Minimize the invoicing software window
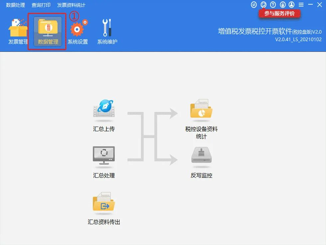The width and height of the screenshot is (326, 245). pos(310,5)
